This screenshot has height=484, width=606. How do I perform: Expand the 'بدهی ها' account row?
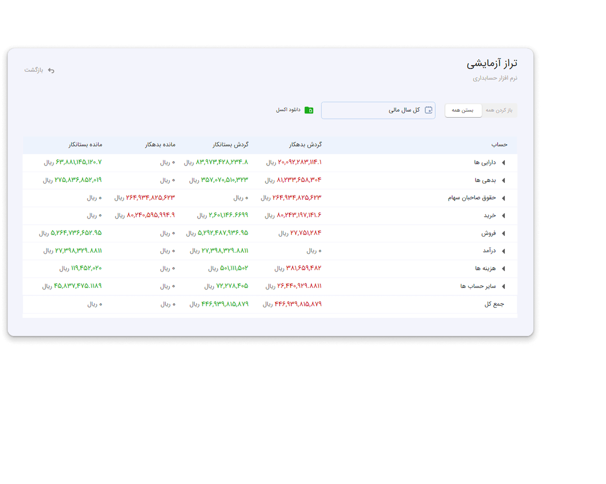click(x=504, y=180)
